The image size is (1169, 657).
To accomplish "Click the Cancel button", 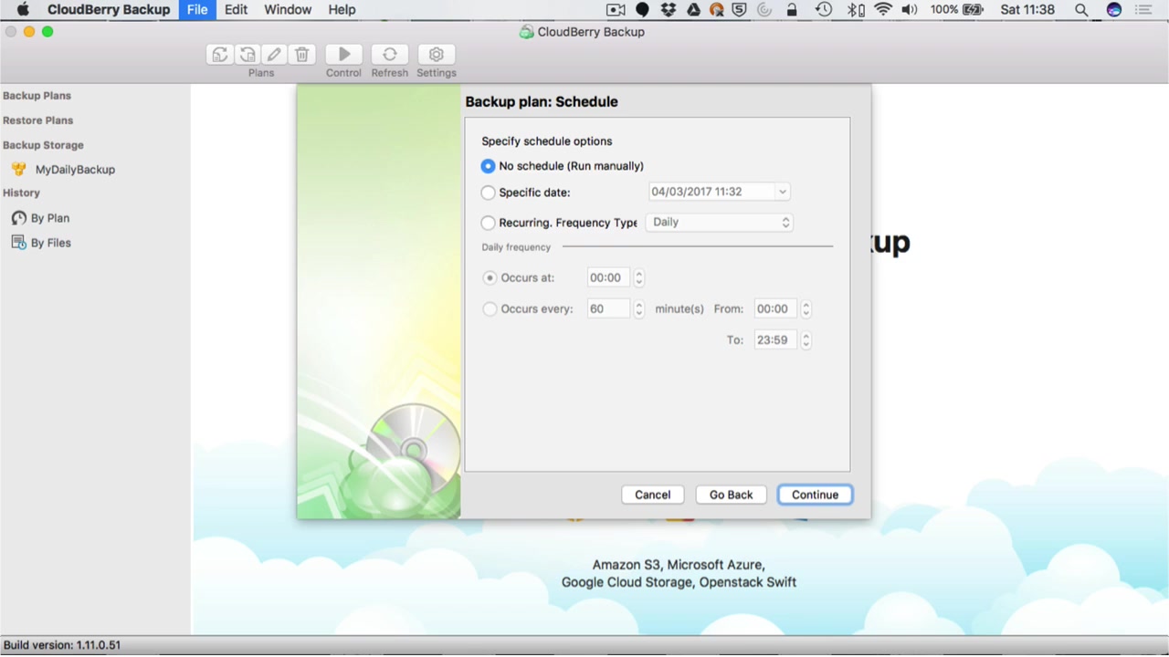I will [653, 495].
